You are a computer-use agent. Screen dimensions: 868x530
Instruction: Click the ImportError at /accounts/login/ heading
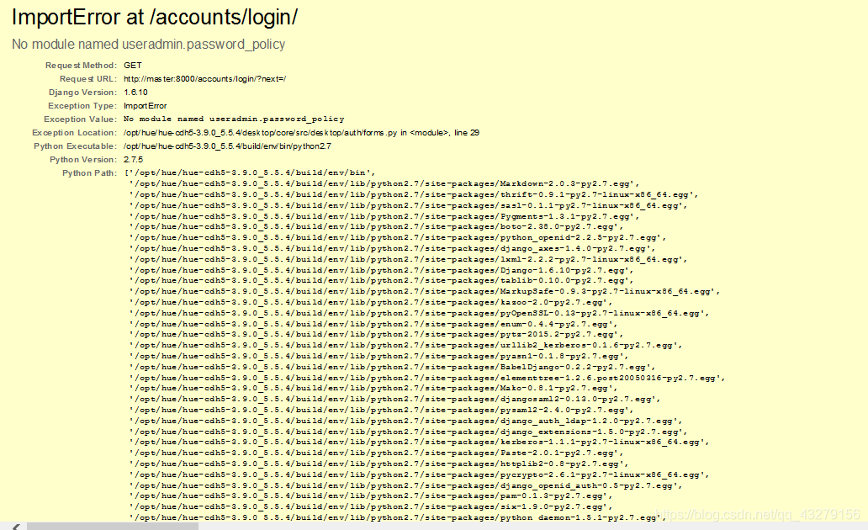(155, 17)
